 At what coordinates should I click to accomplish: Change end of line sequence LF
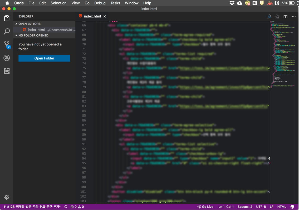tap(272, 207)
